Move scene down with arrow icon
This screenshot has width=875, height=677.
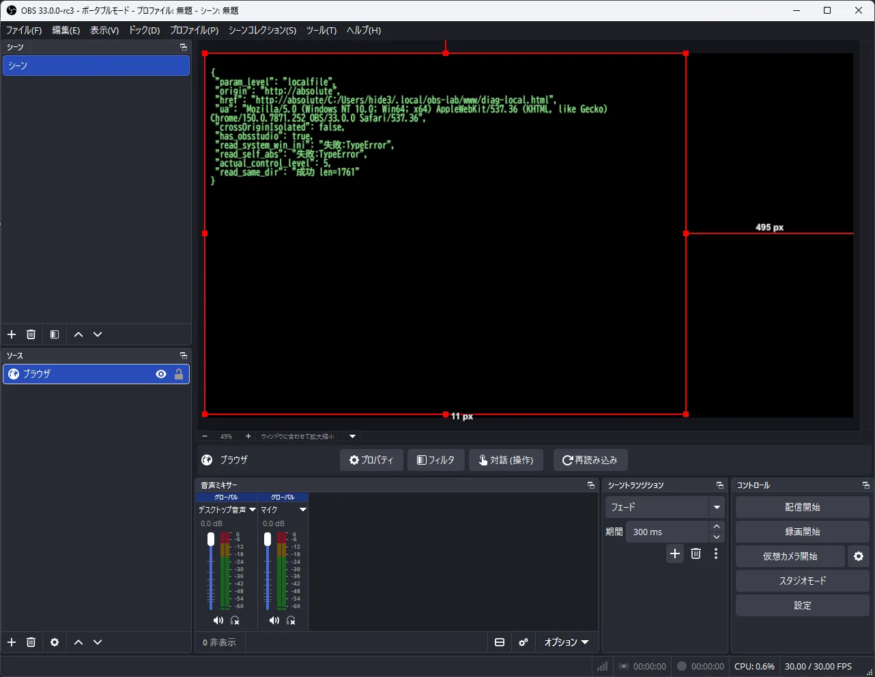(98, 334)
